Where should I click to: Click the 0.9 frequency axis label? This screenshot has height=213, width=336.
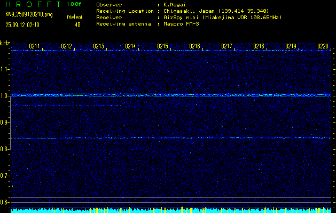(x=4, y=122)
